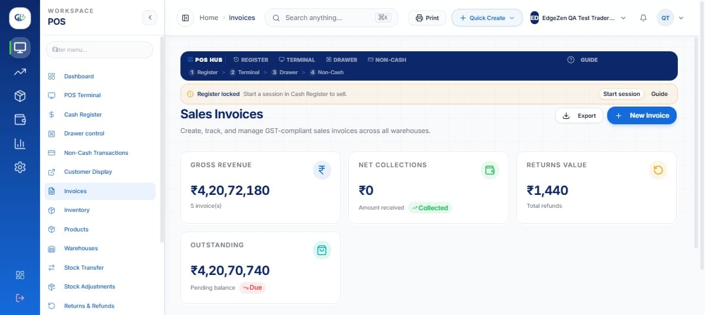Open Returns & Refunds in the sidebar
705x315 pixels.
(100, 306)
